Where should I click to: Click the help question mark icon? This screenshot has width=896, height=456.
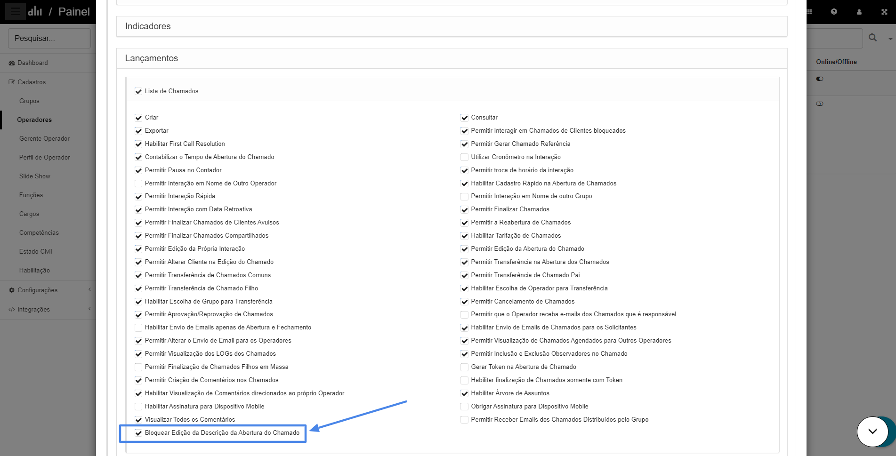[834, 12]
